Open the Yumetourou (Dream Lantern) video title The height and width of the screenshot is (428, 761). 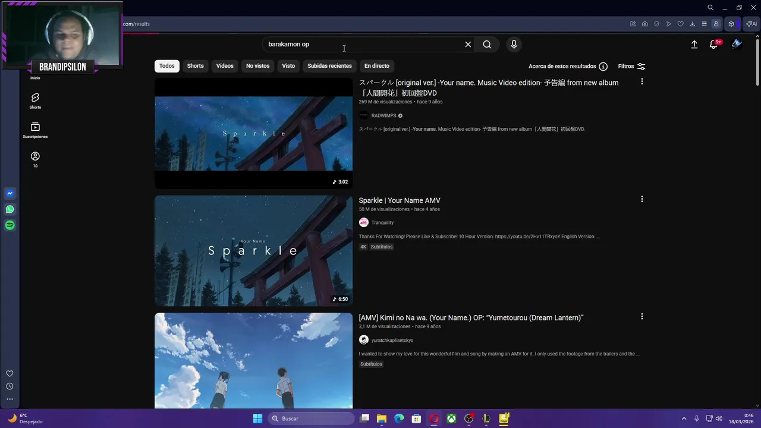tap(471, 318)
